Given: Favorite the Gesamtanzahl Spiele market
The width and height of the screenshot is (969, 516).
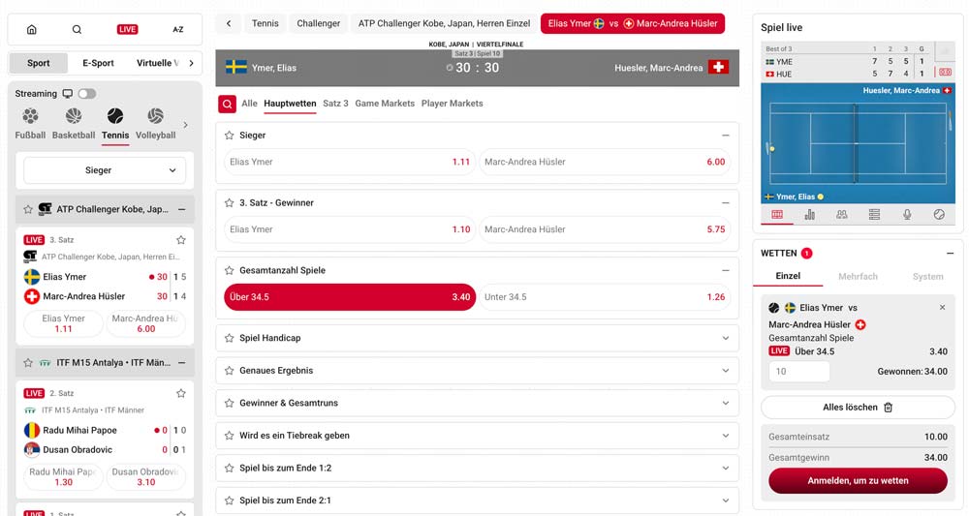Looking at the screenshot, I should click(x=230, y=270).
